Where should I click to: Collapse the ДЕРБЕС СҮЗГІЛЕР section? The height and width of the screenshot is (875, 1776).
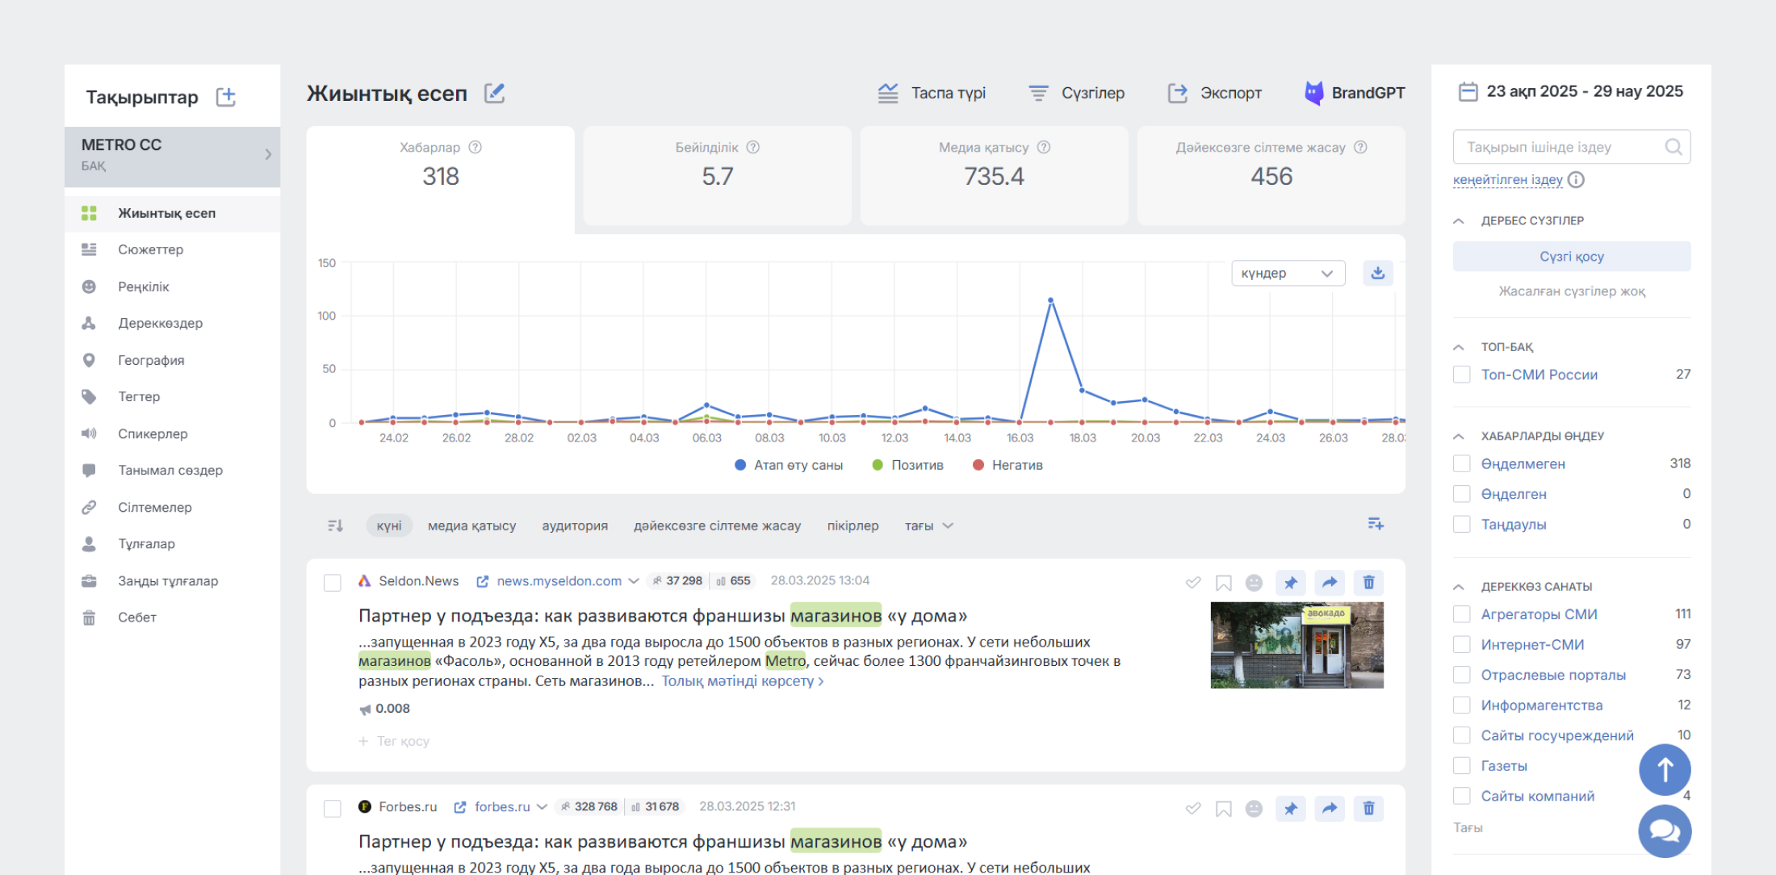click(x=1458, y=221)
